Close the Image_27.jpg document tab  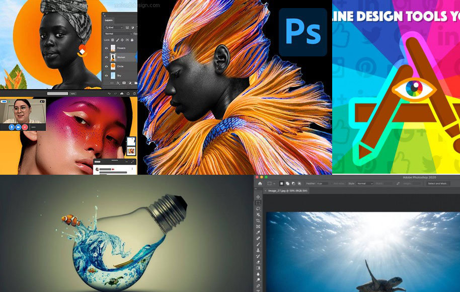pos(266,191)
